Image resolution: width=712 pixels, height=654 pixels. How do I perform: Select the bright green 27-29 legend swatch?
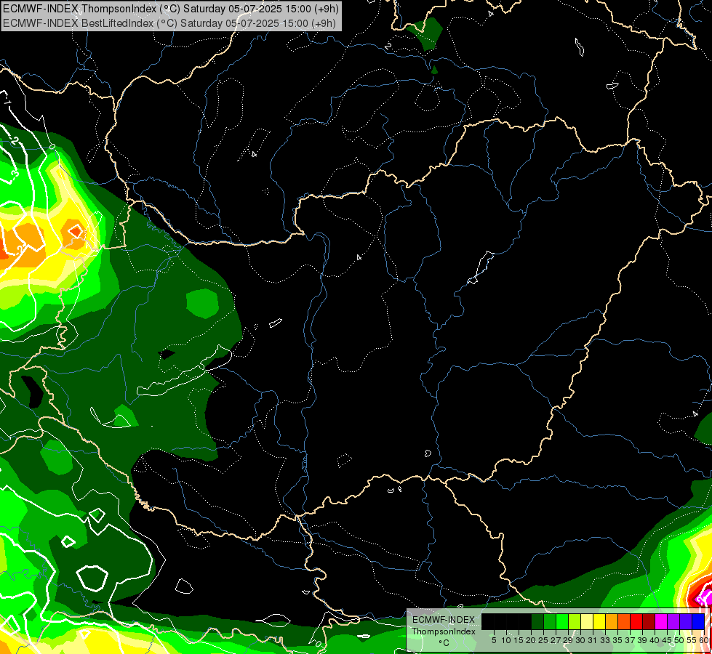tap(561, 621)
